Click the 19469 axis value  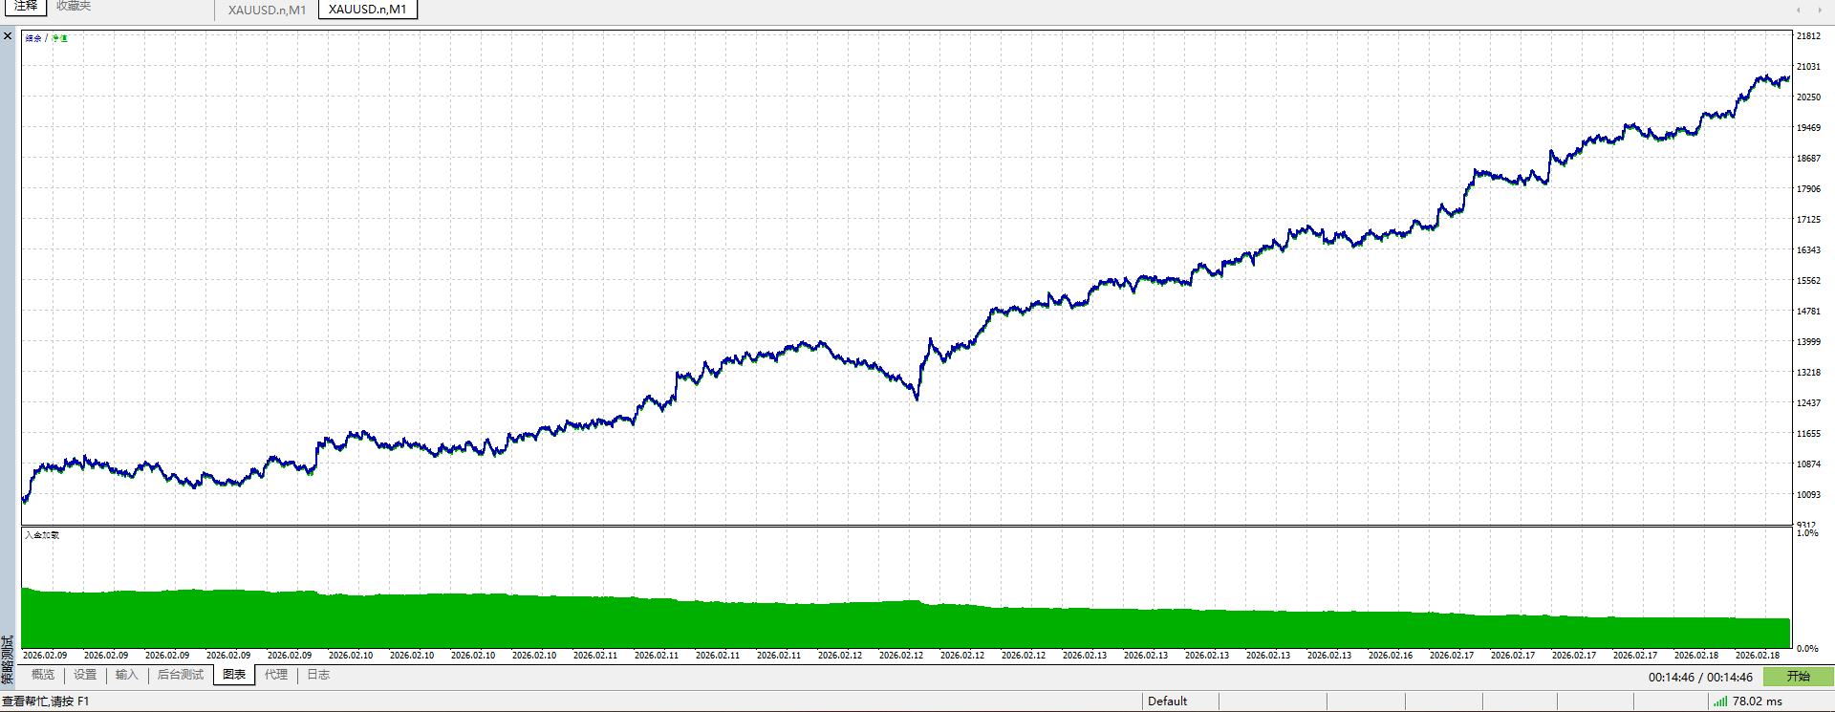pyautogui.click(x=1808, y=128)
